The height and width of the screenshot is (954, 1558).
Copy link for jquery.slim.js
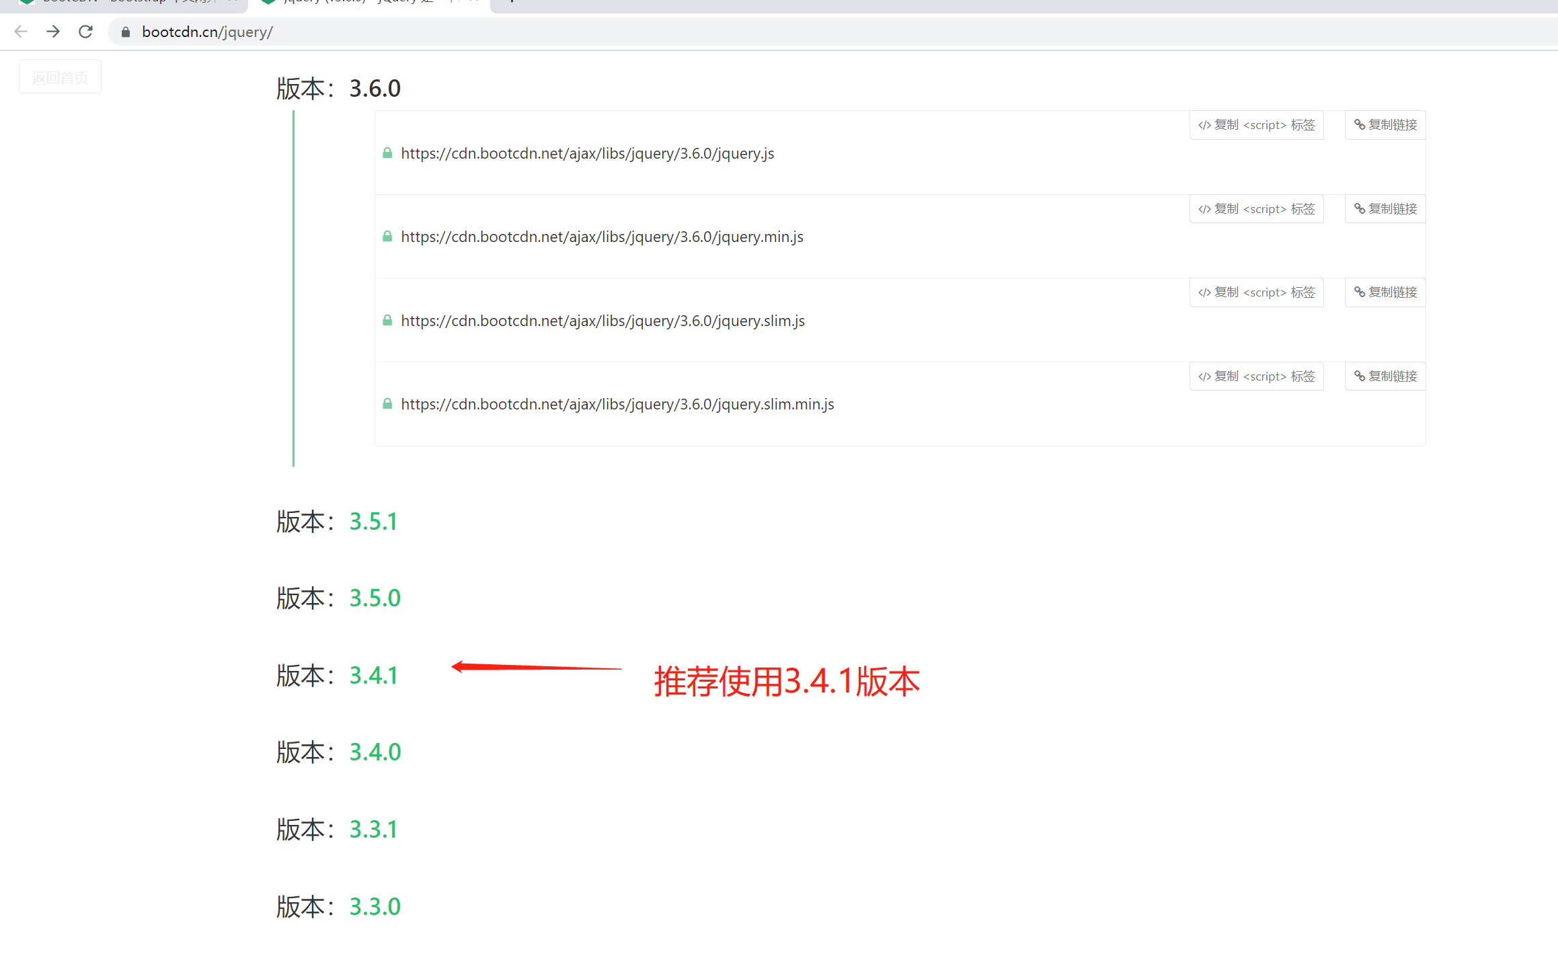point(1385,292)
